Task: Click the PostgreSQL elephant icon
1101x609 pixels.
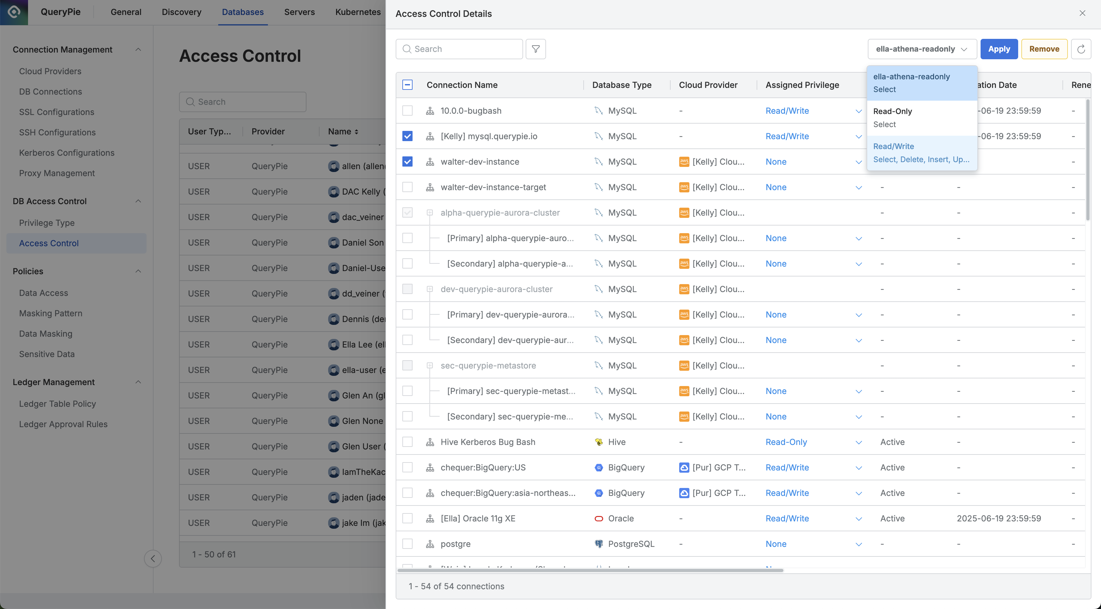Action: click(x=599, y=544)
